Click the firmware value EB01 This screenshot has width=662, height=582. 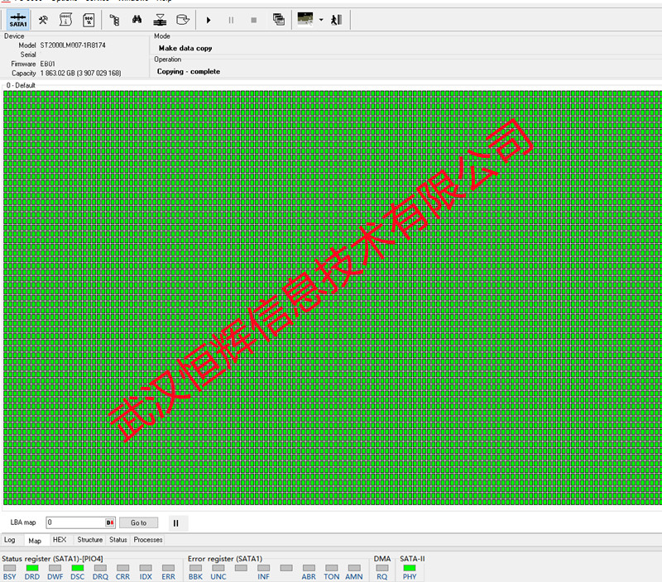click(47, 64)
